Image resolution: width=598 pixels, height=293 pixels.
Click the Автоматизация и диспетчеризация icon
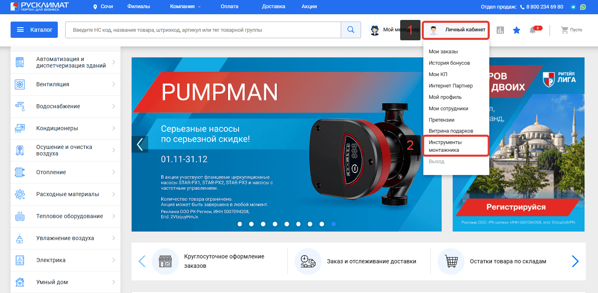tap(20, 62)
